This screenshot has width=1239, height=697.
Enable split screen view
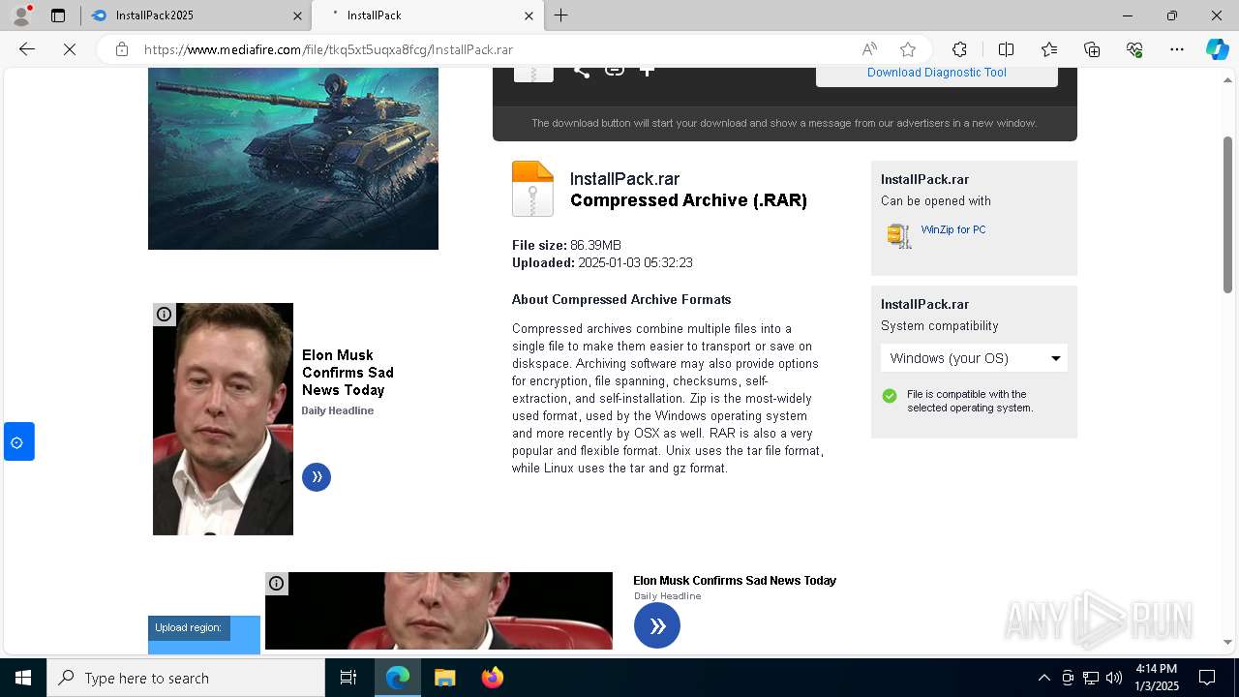tap(1006, 49)
